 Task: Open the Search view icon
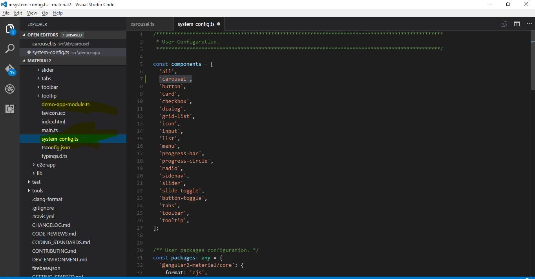click(x=10, y=49)
